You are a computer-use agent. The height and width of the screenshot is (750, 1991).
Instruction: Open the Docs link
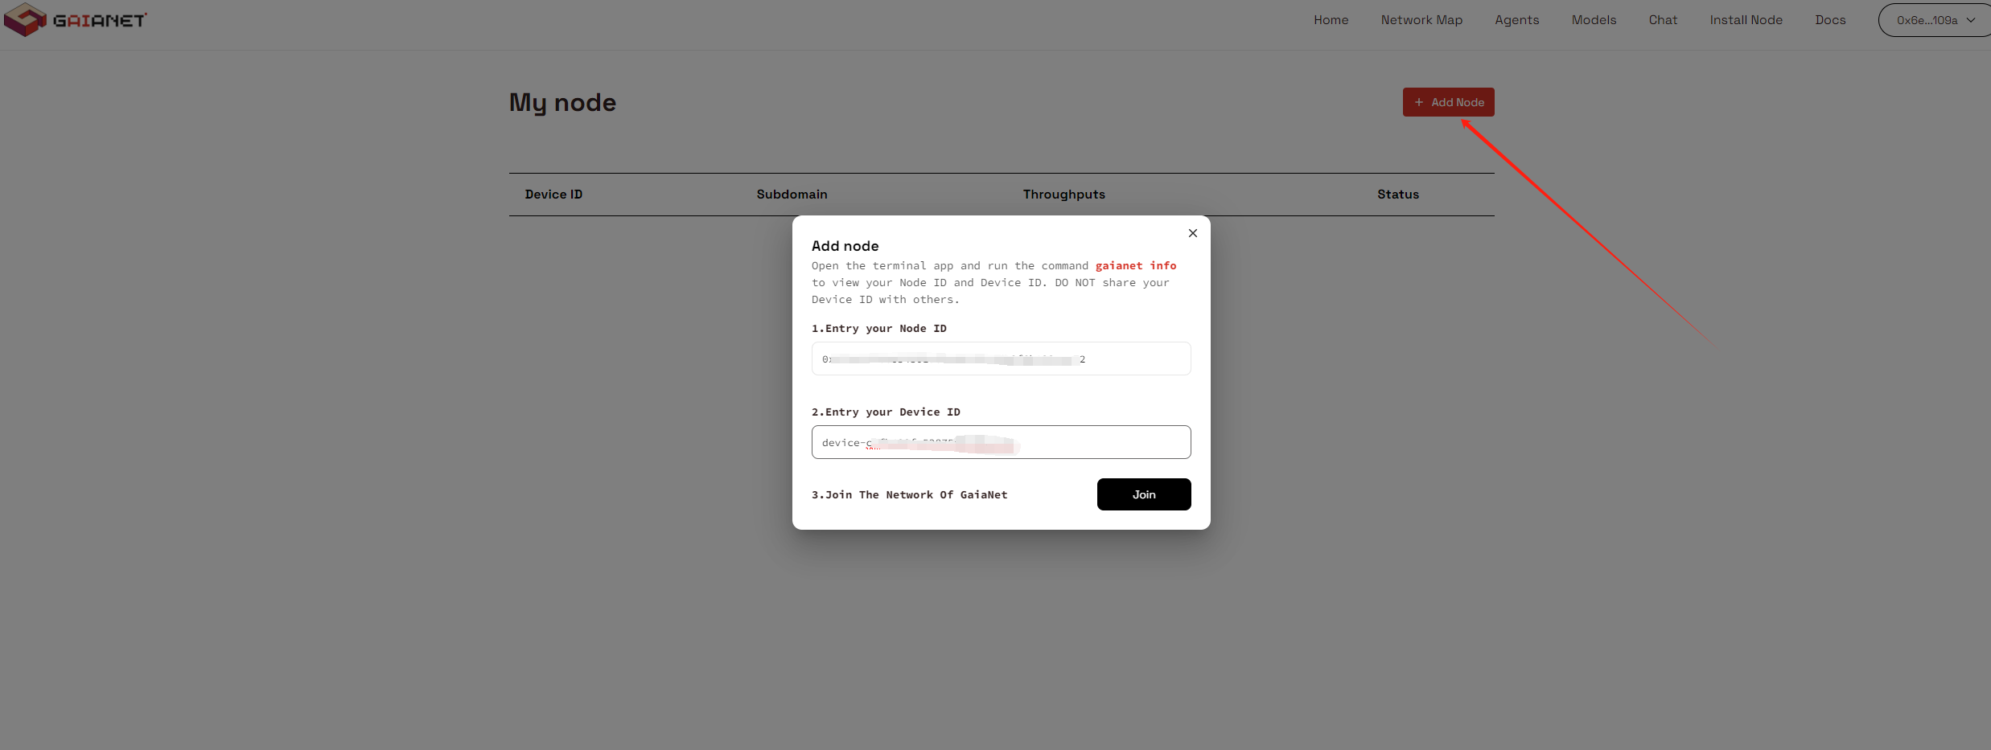1829,20
